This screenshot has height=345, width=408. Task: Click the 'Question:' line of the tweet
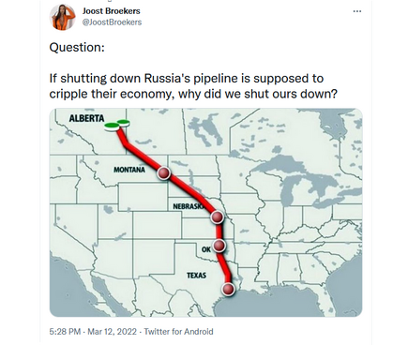[77, 48]
